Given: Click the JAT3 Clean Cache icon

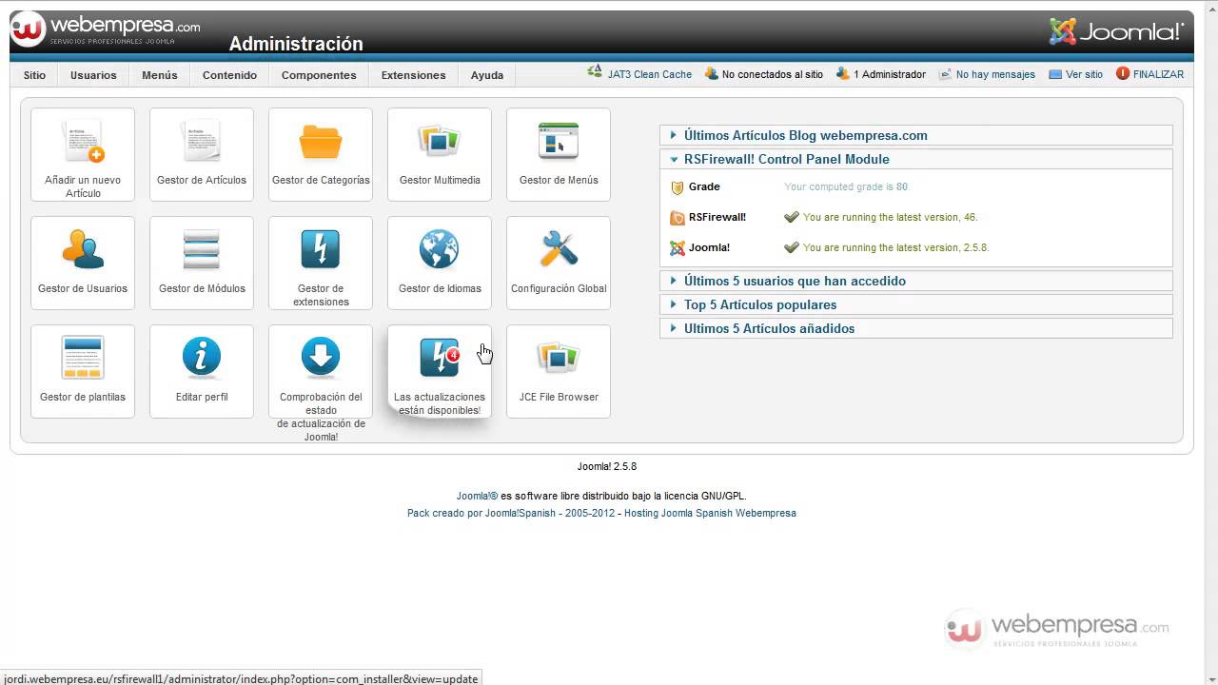Looking at the screenshot, I should coord(595,72).
